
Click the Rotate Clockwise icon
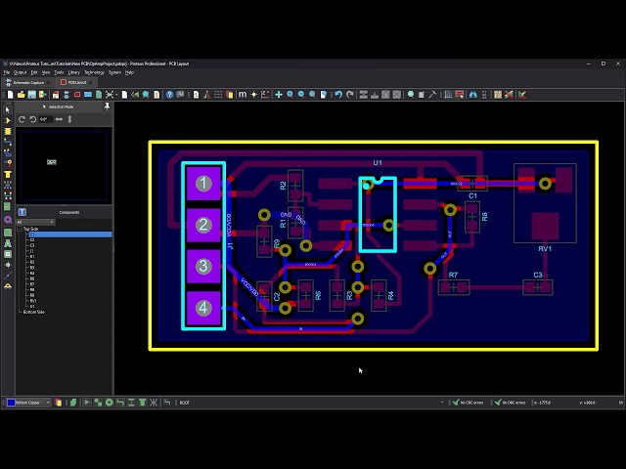pos(22,119)
